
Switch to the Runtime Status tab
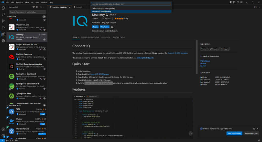(119, 37)
